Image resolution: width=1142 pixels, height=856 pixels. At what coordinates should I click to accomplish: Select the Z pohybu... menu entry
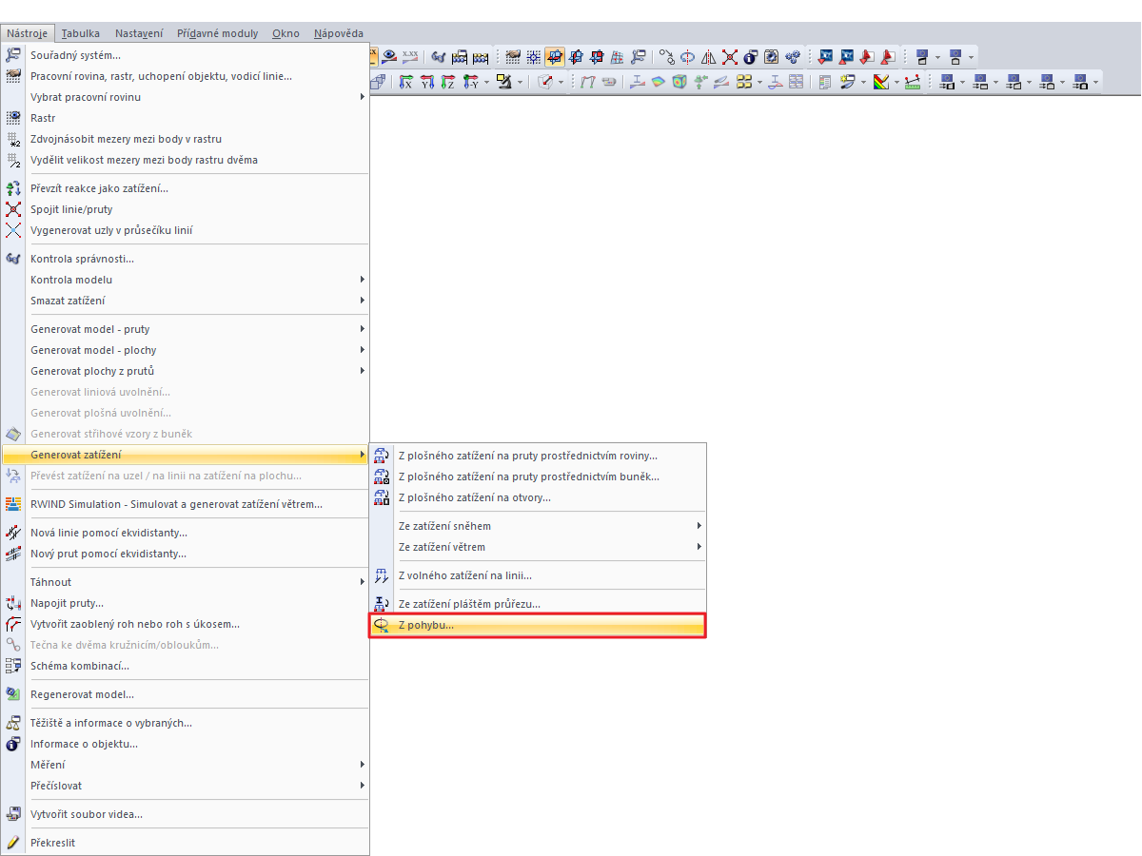pos(538,625)
